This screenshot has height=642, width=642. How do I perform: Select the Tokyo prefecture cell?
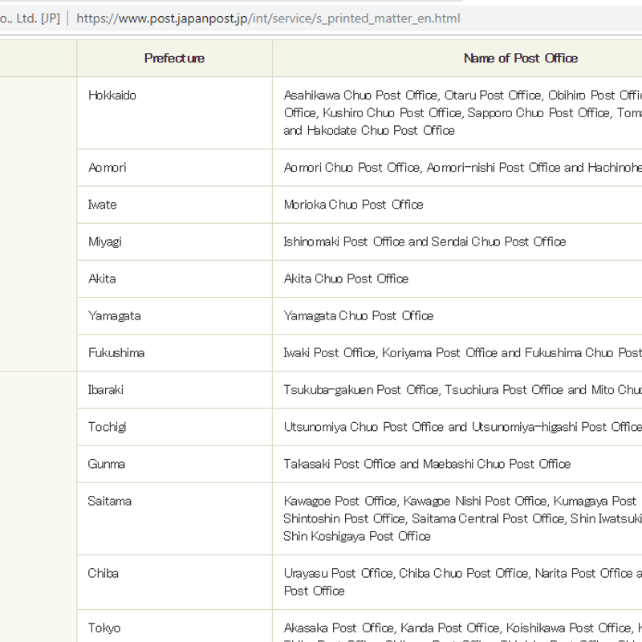[174, 627]
